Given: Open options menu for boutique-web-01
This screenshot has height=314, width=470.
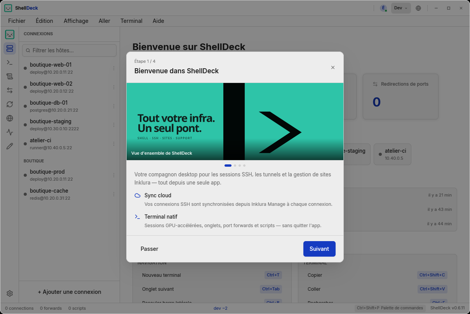Looking at the screenshot, I should (x=114, y=68).
